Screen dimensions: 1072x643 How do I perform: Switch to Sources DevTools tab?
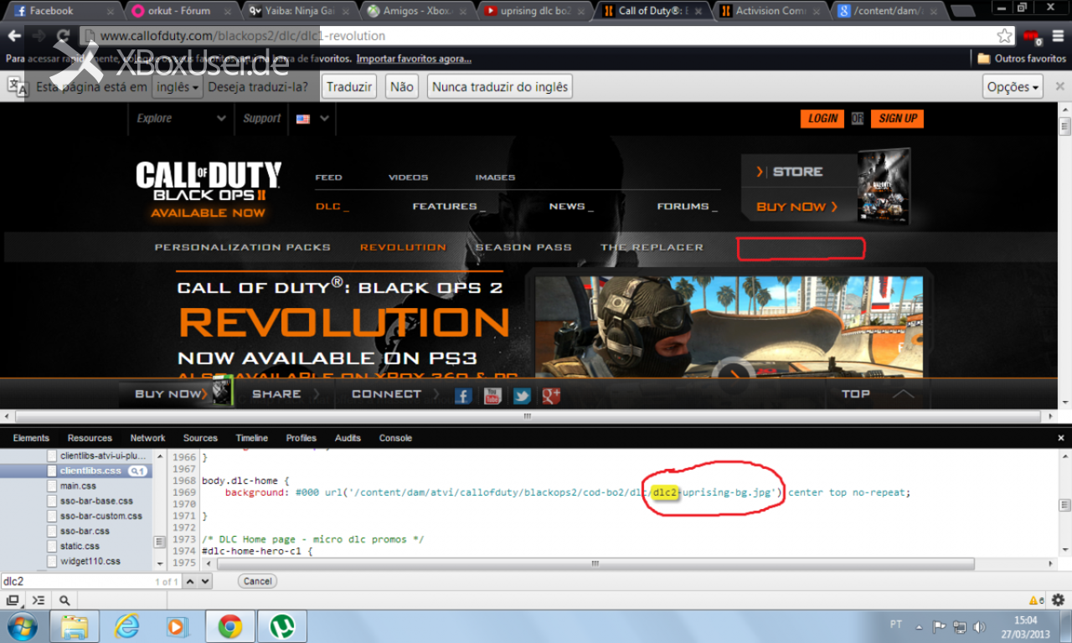200,438
